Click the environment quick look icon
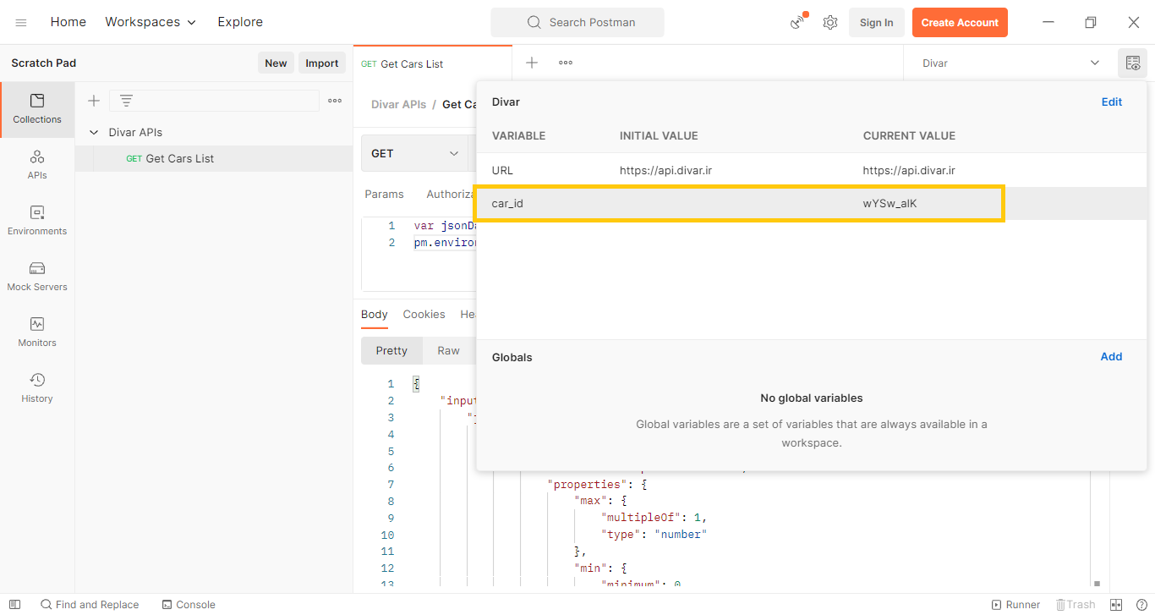The image size is (1155, 615). [x=1132, y=63]
